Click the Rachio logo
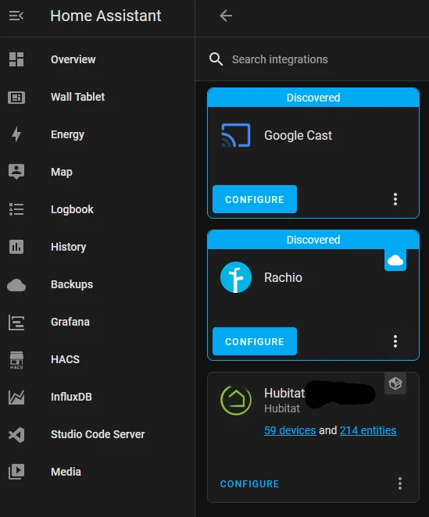 [x=236, y=277]
